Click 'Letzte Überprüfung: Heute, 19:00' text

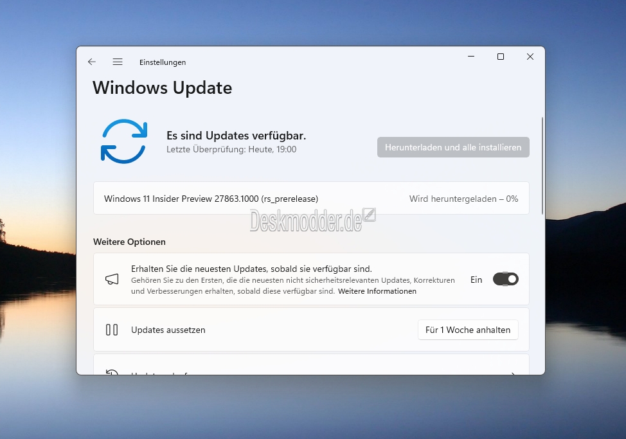point(231,150)
